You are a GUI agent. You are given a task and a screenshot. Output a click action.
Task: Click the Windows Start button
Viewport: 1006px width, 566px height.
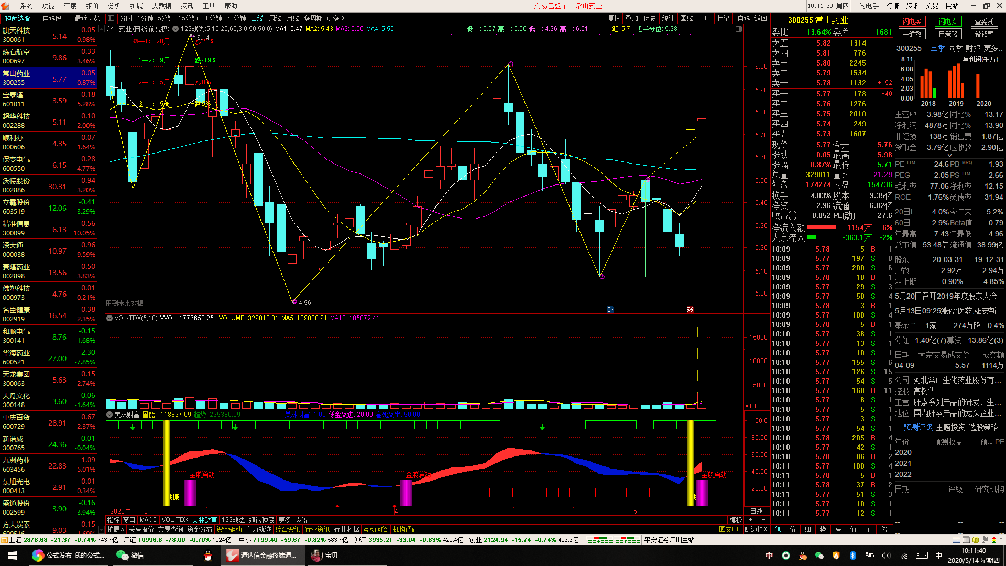coord(13,556)
